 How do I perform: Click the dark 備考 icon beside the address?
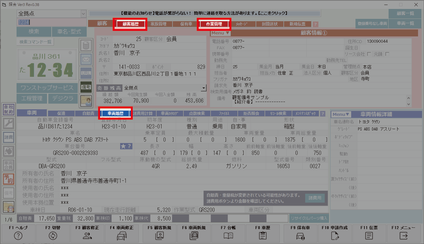pyautogui.click(x=86, y=87)
